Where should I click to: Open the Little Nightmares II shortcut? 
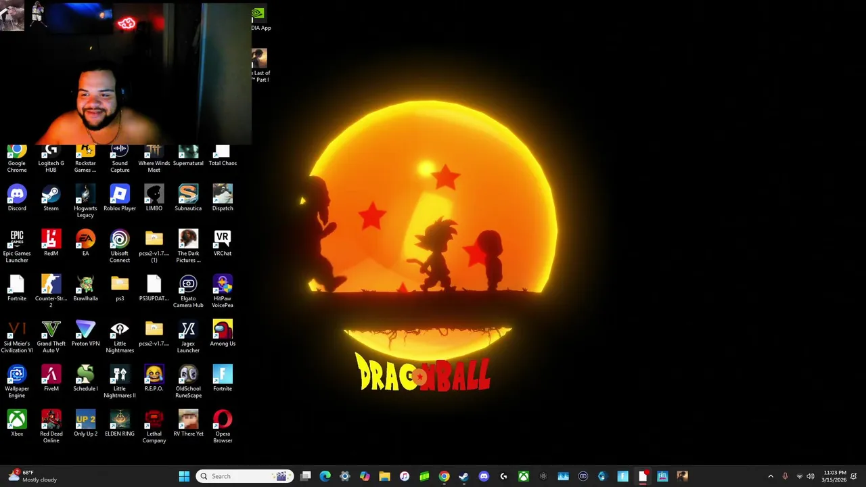[x=120, y=381]
